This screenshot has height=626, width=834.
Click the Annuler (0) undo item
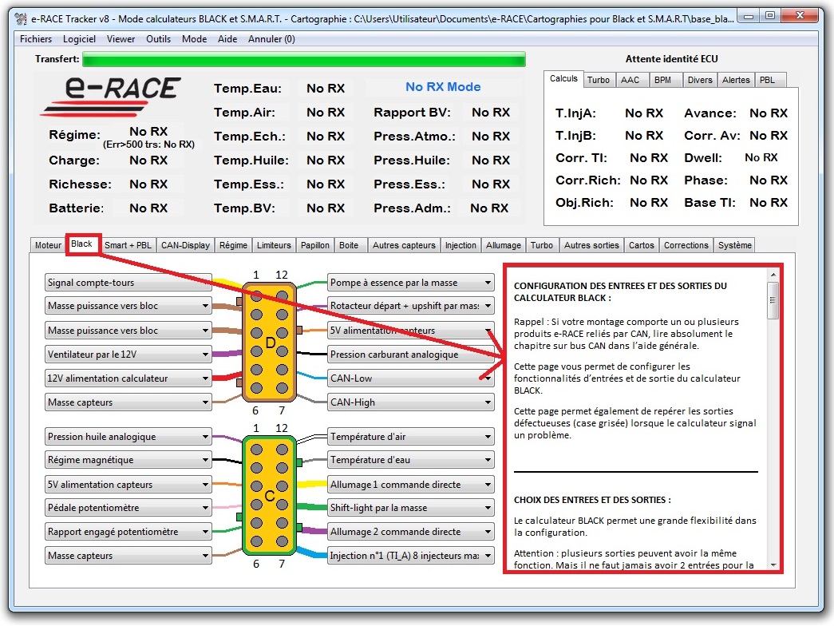271,39
